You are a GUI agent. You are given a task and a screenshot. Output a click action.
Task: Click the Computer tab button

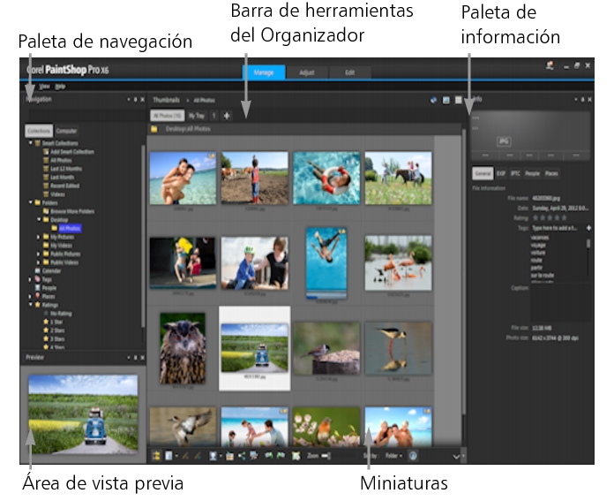point(67,131)
